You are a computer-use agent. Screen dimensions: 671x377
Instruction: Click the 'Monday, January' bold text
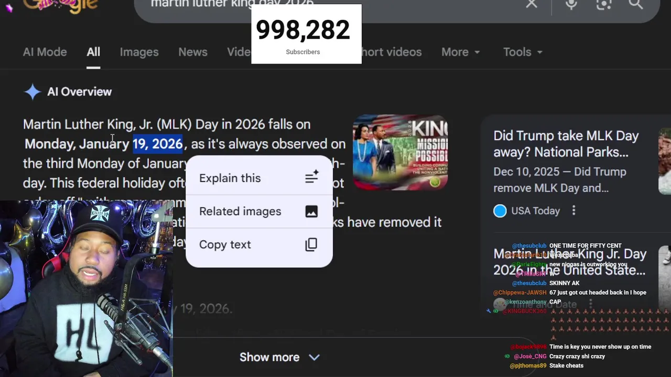[77, 143]
